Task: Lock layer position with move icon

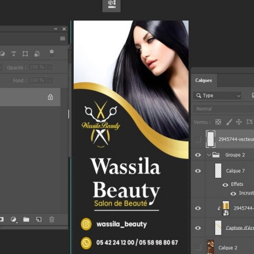Action: (239, 122)
